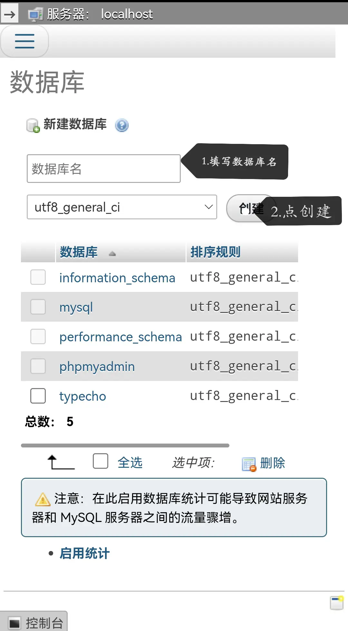Click the bookmark note icon at bottom right
Viewport: 348px width, 631px height.
(x=337, y=603)
